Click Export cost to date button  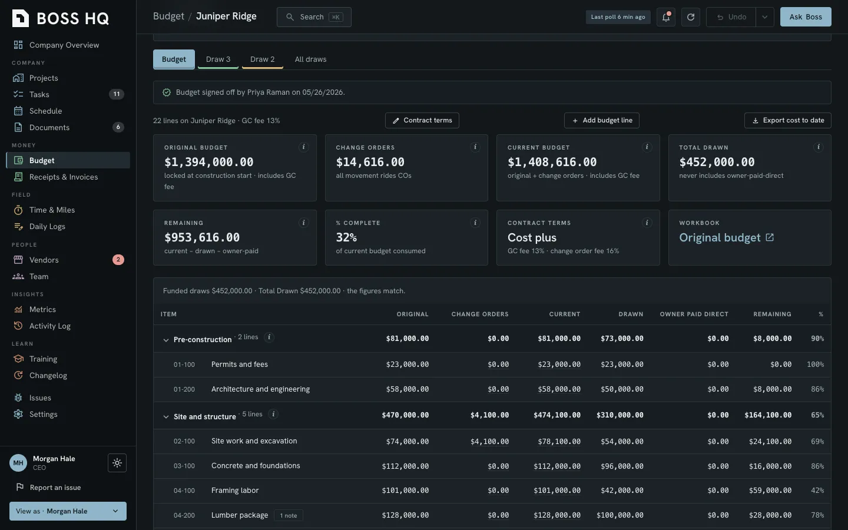click(x=788, y=121)
